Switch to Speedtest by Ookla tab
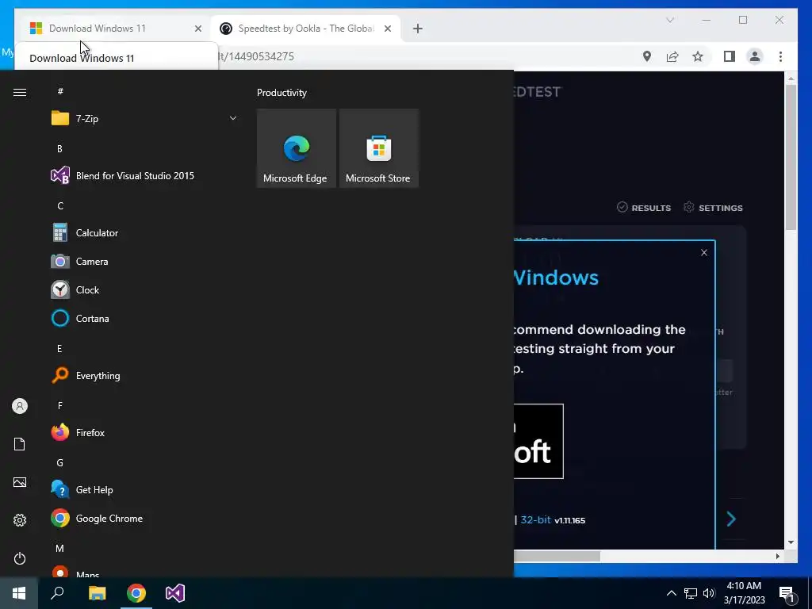The width and height of the screenshot is (812, 609). (305, 29)
